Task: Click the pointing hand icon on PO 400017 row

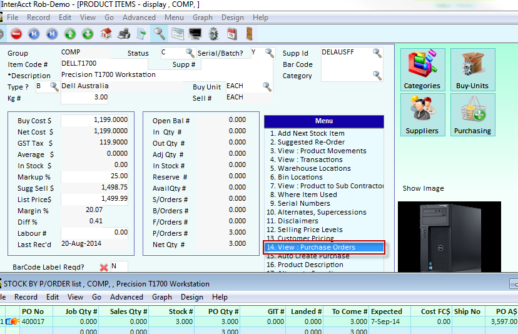Action: pyautogui.click(x=13, y=321)
